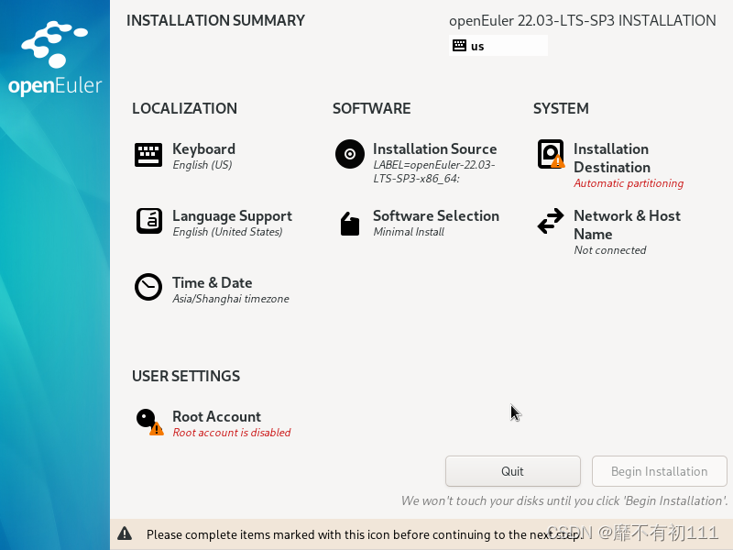Open Time & Date settings label
This screenshot has height=550, width=733.
213,282
